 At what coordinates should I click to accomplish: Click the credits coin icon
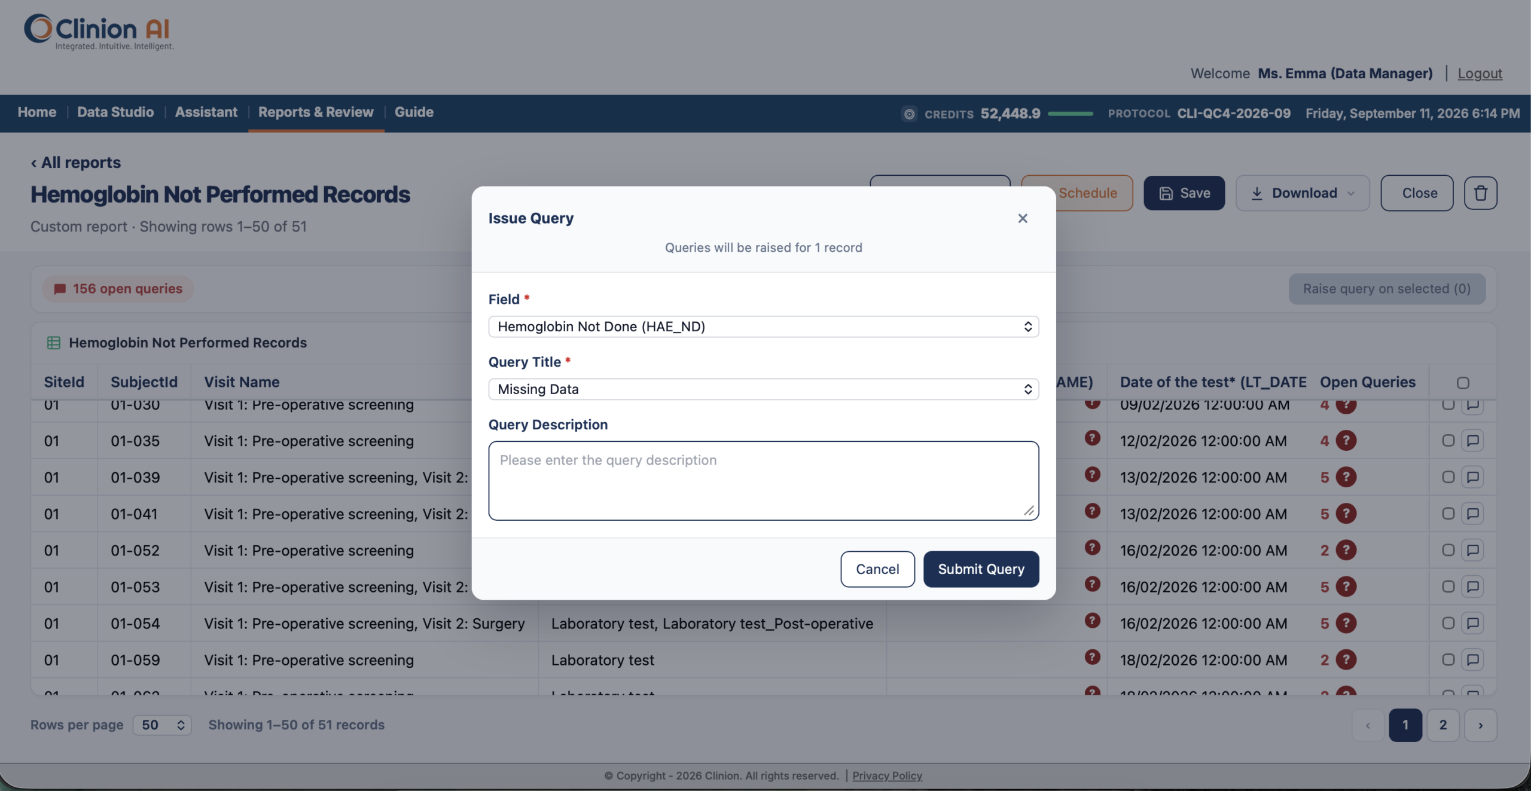pyautogui.click(x=909, y=114)
